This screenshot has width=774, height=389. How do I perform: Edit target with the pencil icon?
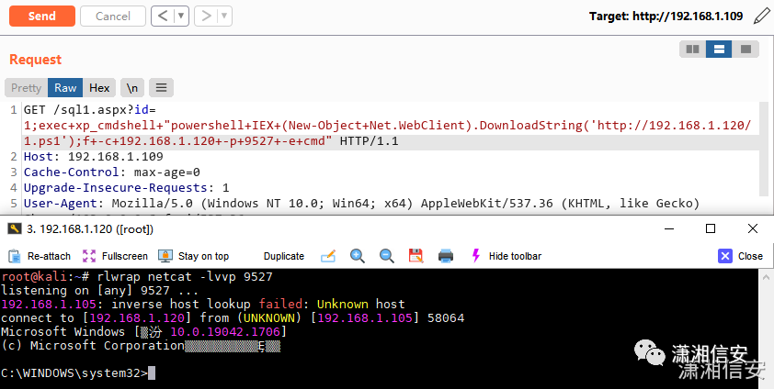[761, 17]
